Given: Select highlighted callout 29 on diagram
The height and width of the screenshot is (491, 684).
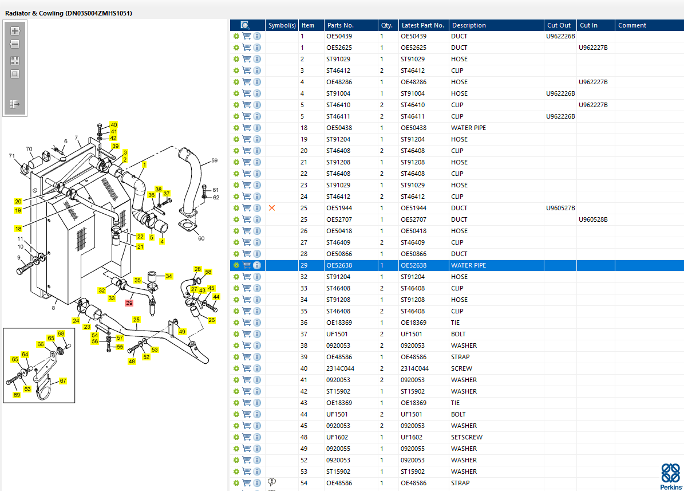Looking at the screenshot, I should coord(129,303).
